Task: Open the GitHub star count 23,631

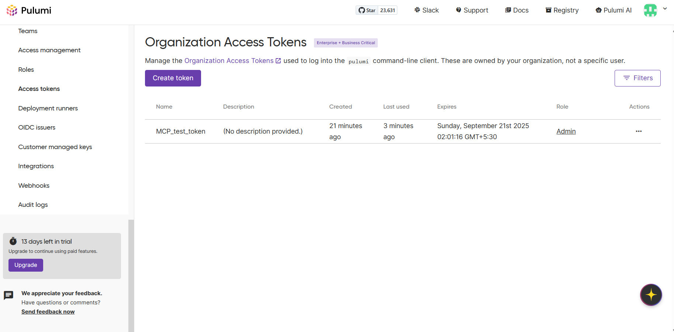Action: 388,10
